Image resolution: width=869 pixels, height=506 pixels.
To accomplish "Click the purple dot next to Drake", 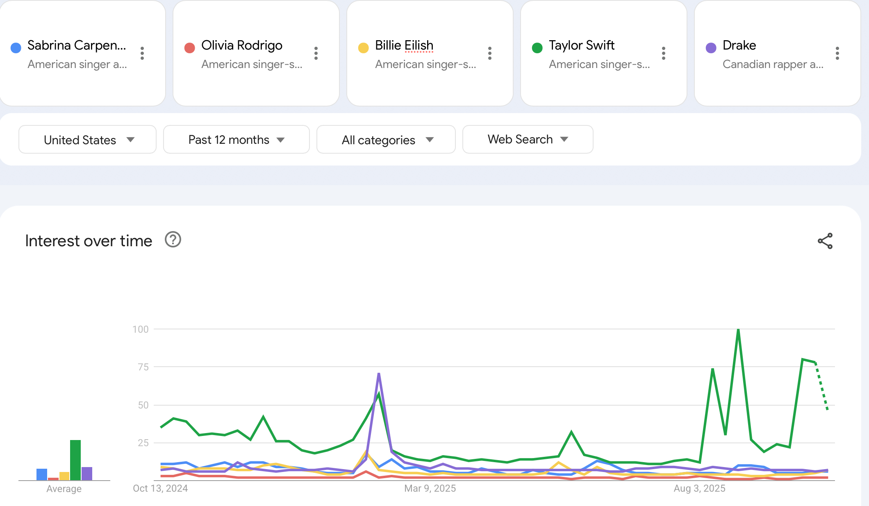I will point(711,48).
